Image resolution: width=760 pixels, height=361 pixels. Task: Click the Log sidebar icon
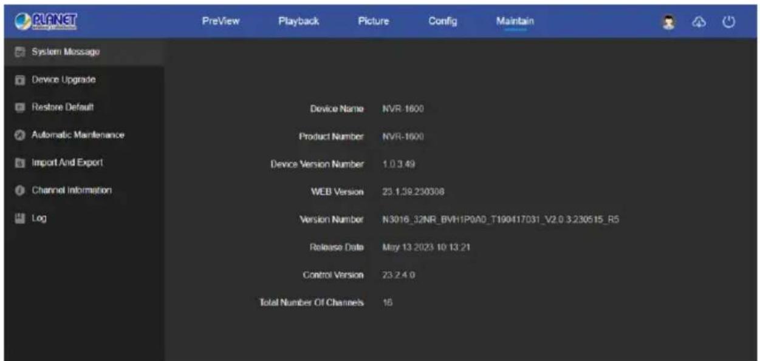20,218
